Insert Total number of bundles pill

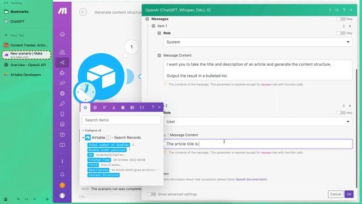(109, 145)
